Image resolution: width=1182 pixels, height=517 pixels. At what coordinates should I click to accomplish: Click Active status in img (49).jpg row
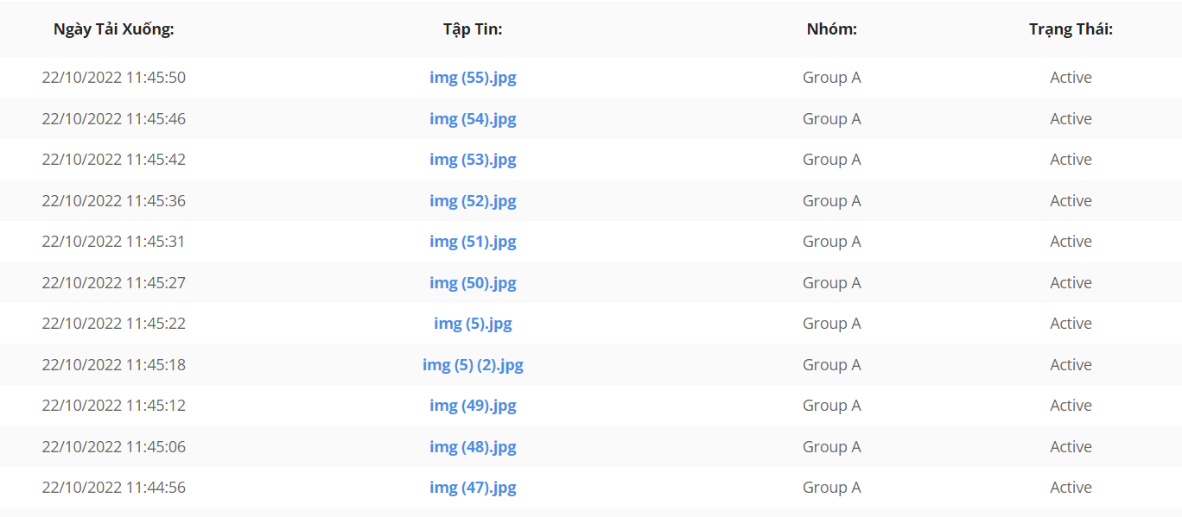coord(1071,406)
